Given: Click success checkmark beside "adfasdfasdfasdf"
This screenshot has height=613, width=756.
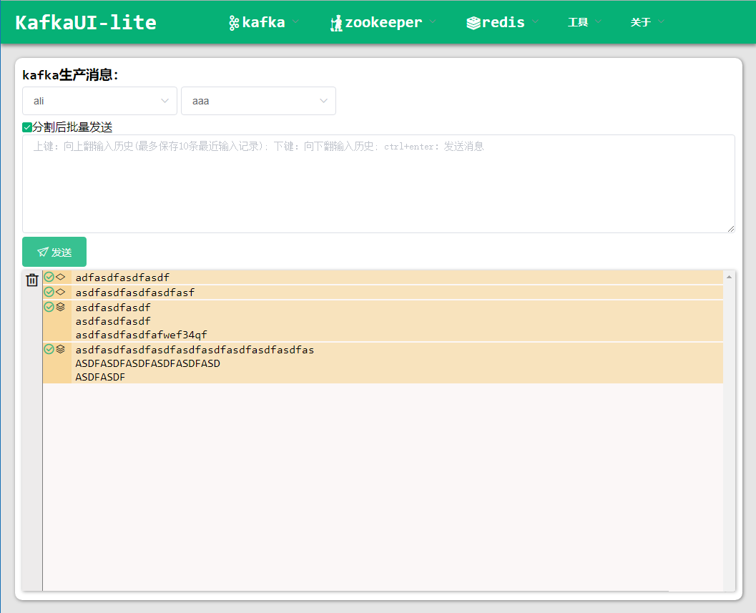Looking at the screenshot, I should [49, 277].
